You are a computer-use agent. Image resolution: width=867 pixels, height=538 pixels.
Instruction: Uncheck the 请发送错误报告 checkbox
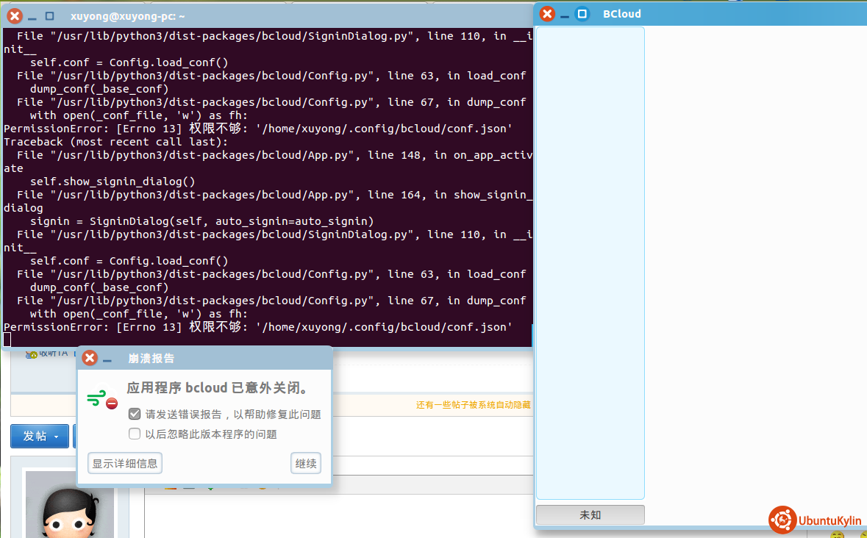[x=135, y=414]
